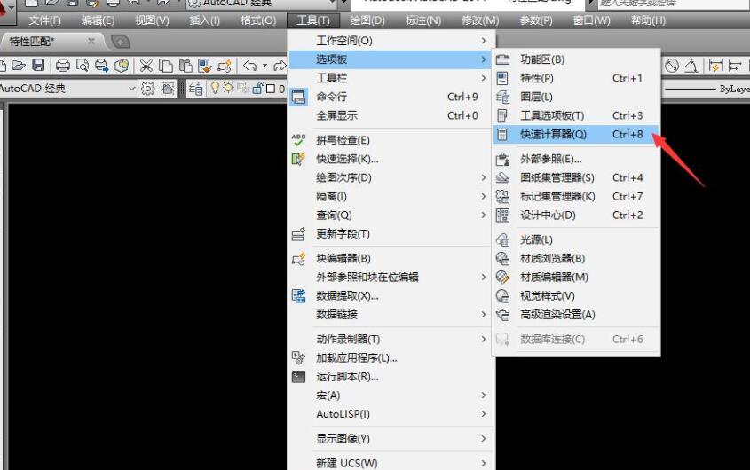
Task: Click the Plot printer icon
Action: (x=63, y=65)
